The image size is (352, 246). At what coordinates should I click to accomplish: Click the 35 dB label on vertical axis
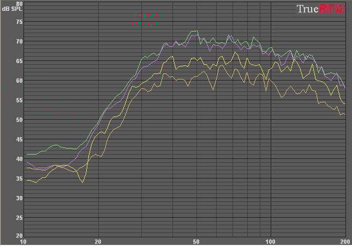tap(19, 179)
